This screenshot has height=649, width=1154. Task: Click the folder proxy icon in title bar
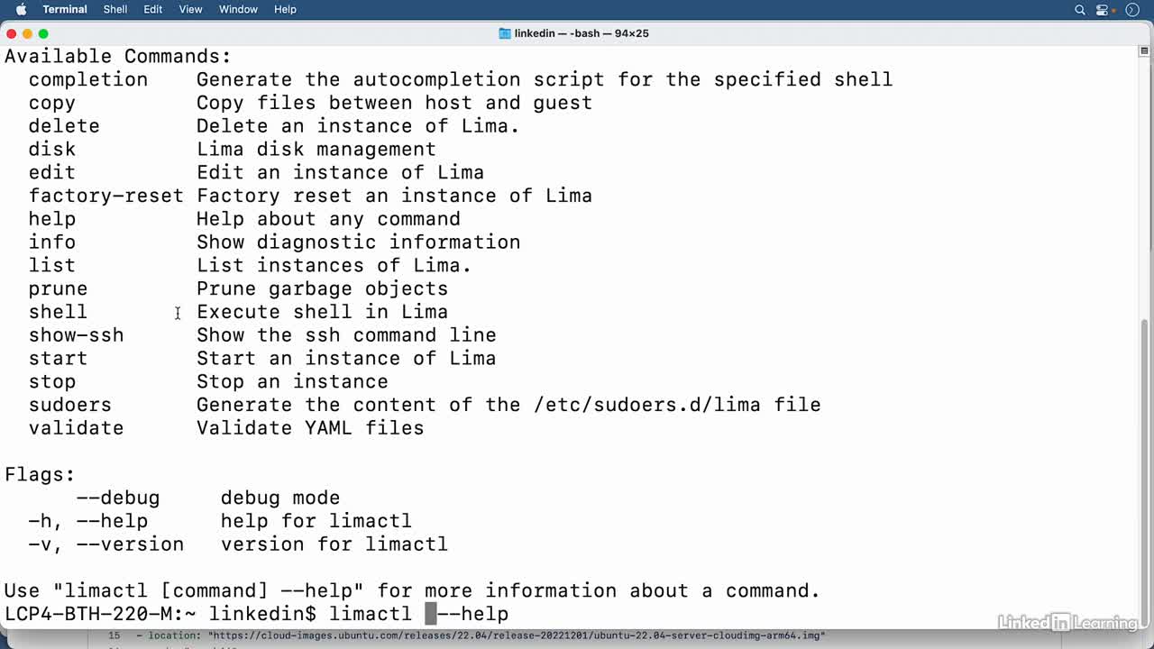(x=505, y=33)
